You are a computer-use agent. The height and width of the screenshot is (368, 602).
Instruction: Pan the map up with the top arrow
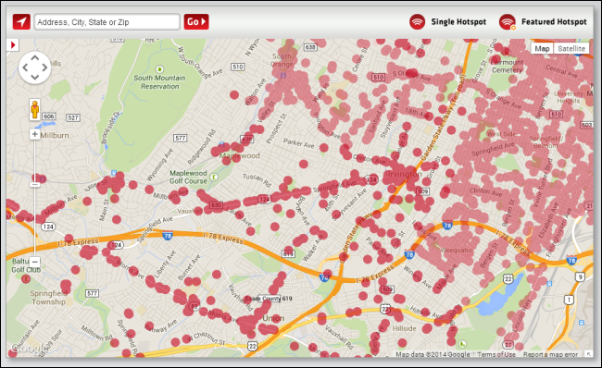point(35,58)
